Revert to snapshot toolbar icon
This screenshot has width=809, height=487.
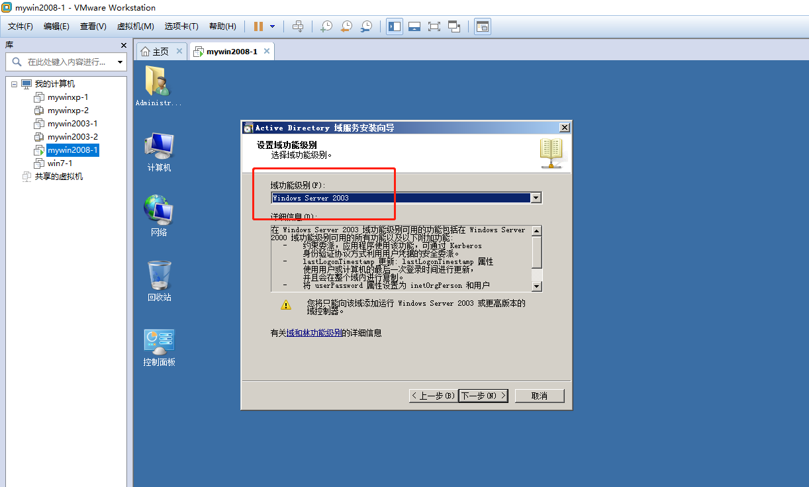[x=346, y=26]
